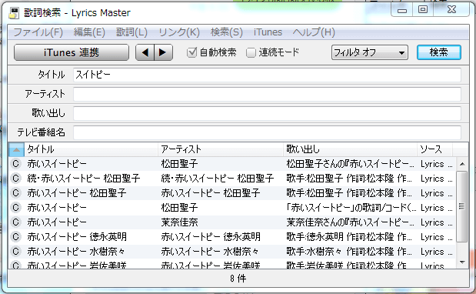
Task: Open the リンク(K) menu
Action: [179, 32]
